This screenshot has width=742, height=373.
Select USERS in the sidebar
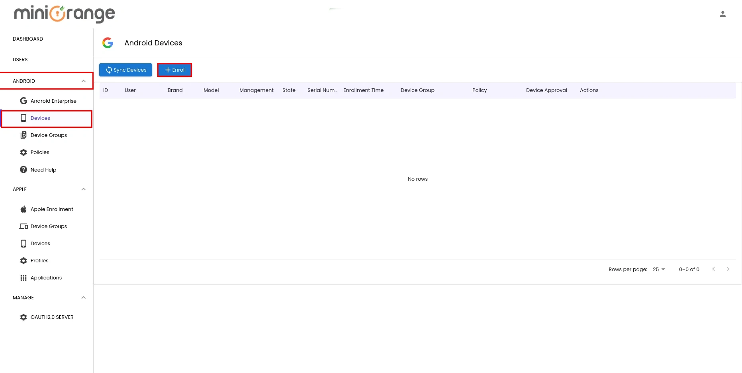pos(20,59)
